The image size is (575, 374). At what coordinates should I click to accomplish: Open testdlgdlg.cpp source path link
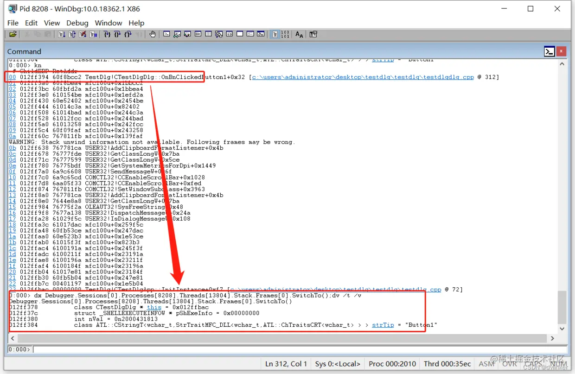(363, 77)
